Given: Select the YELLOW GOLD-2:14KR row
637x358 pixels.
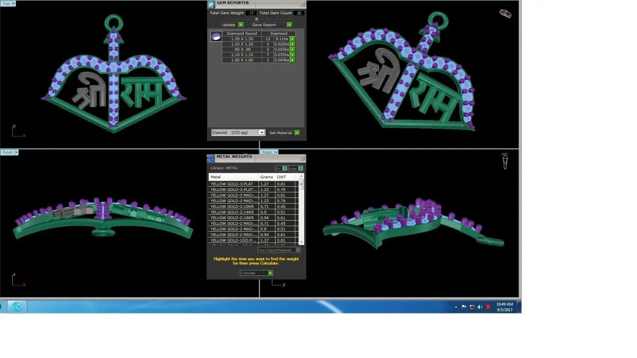Looking at the screenshot, I should [254, 212].
